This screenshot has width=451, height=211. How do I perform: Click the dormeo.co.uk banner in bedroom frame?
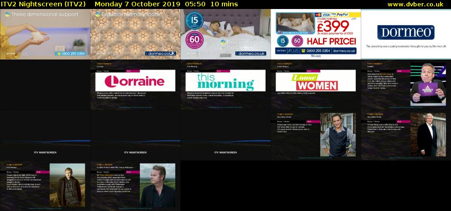click(x=250, y=54)
